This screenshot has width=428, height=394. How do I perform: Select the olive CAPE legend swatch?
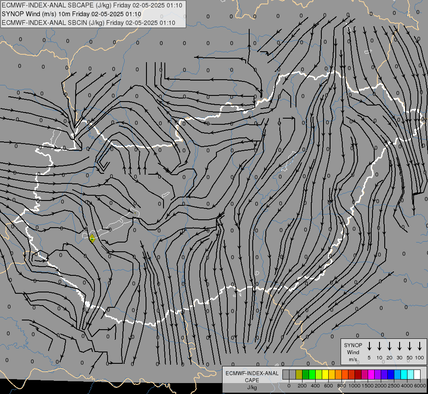(299, 374)
